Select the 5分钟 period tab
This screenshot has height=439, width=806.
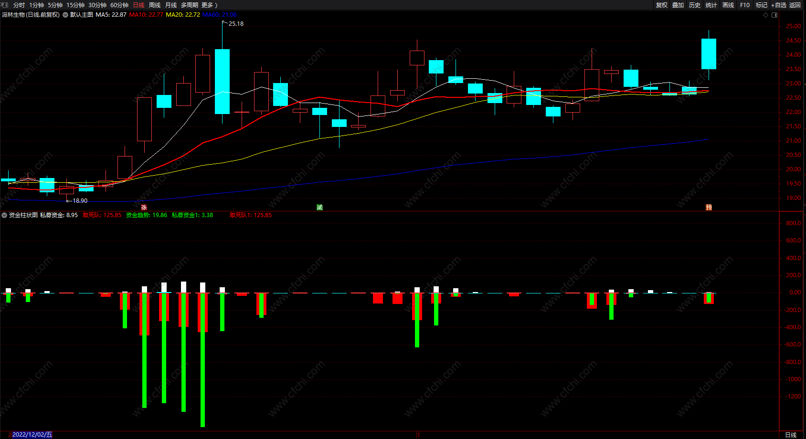(x=55, y=5)
